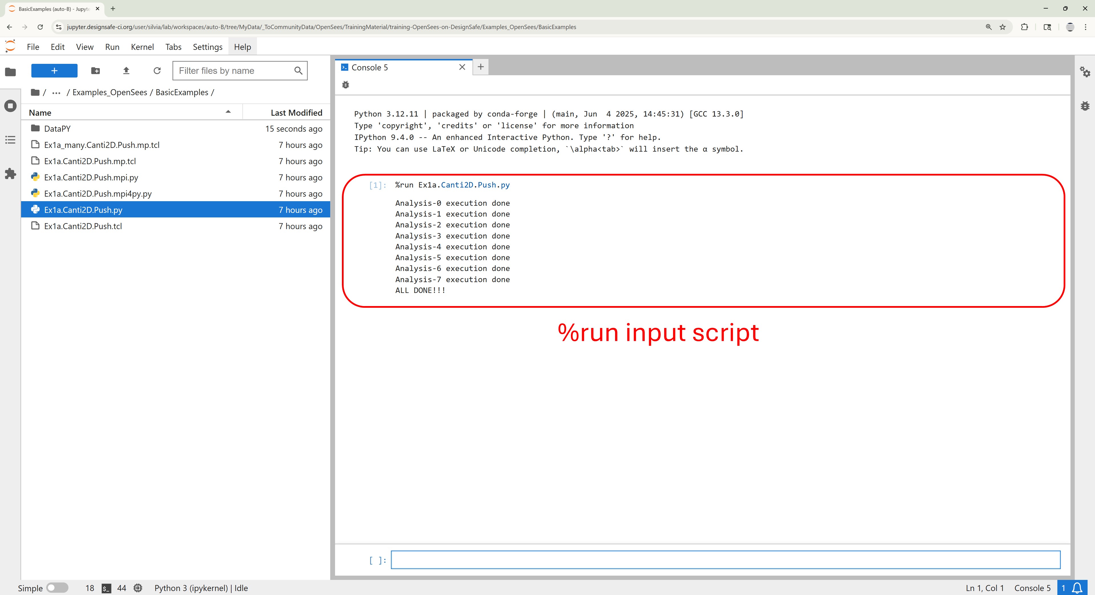Click the New Folder icon
Viewport: 1095px width, 595px height.
point(95,70)
